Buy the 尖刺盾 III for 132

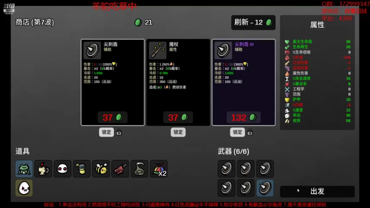(x=244, y=117)
